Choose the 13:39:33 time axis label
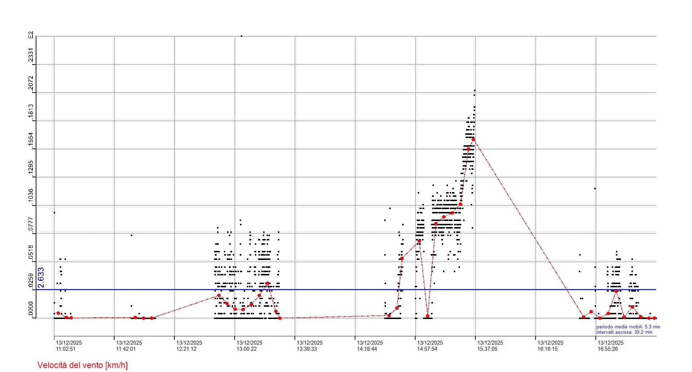 click(x=307, y=349)
